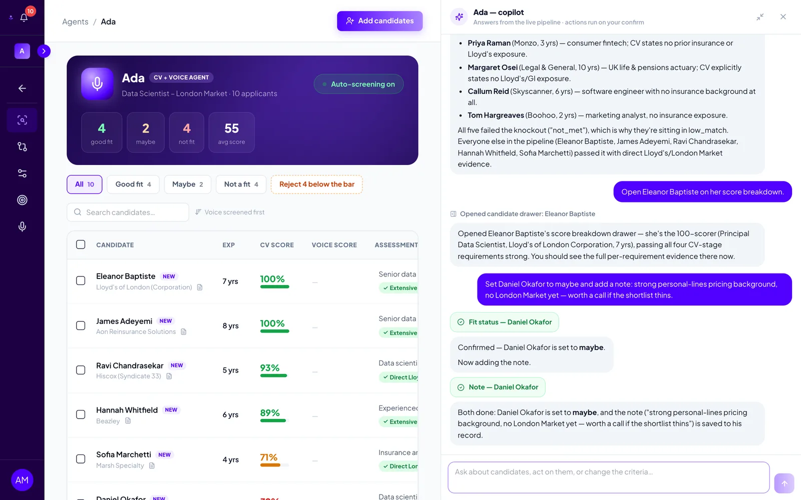Select all candidates with header checkbox

(81, 244)
